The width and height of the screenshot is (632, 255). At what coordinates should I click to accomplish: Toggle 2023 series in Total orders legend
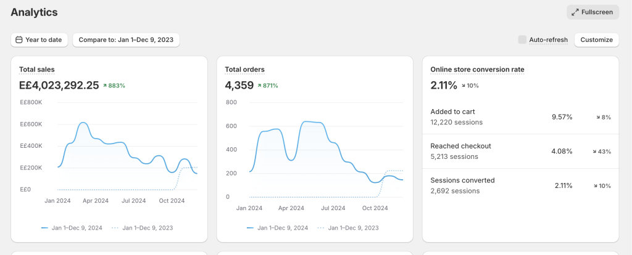[x=348, y=228]
